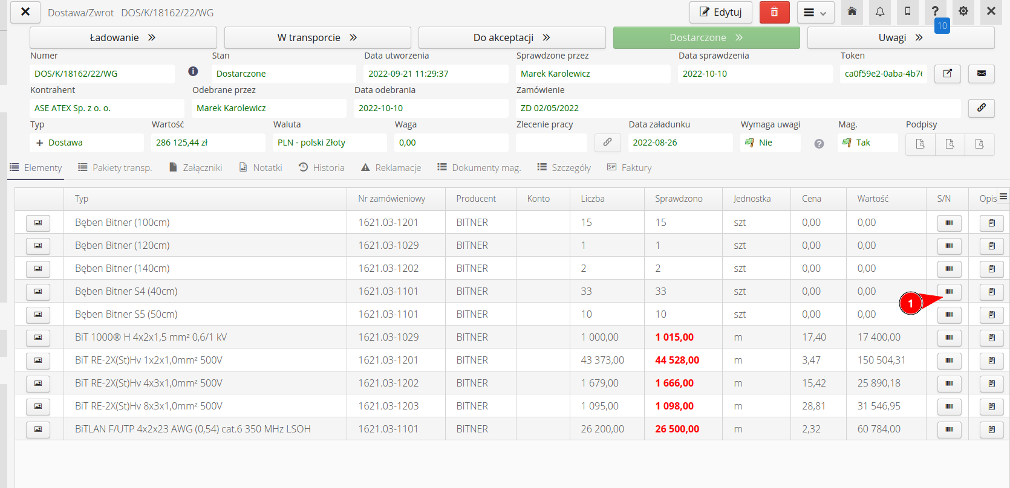Screen dimensions: 1010x488
Task: Open token external link icon
Action: pos(947,74)
